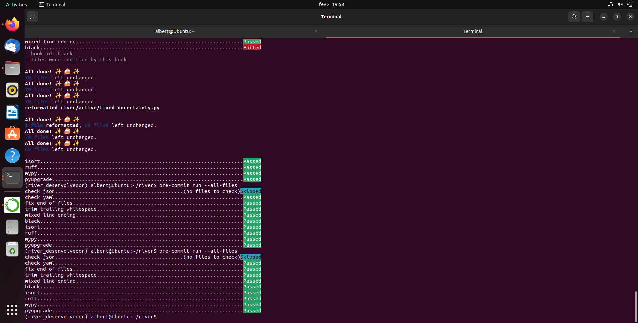
Task: Open the Activities overview
Action: [16, 4]
